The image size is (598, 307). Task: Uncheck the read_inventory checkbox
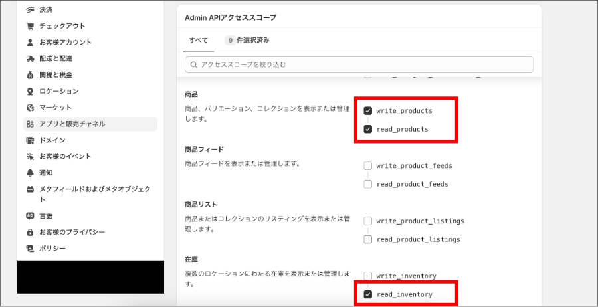coord(367,294)
